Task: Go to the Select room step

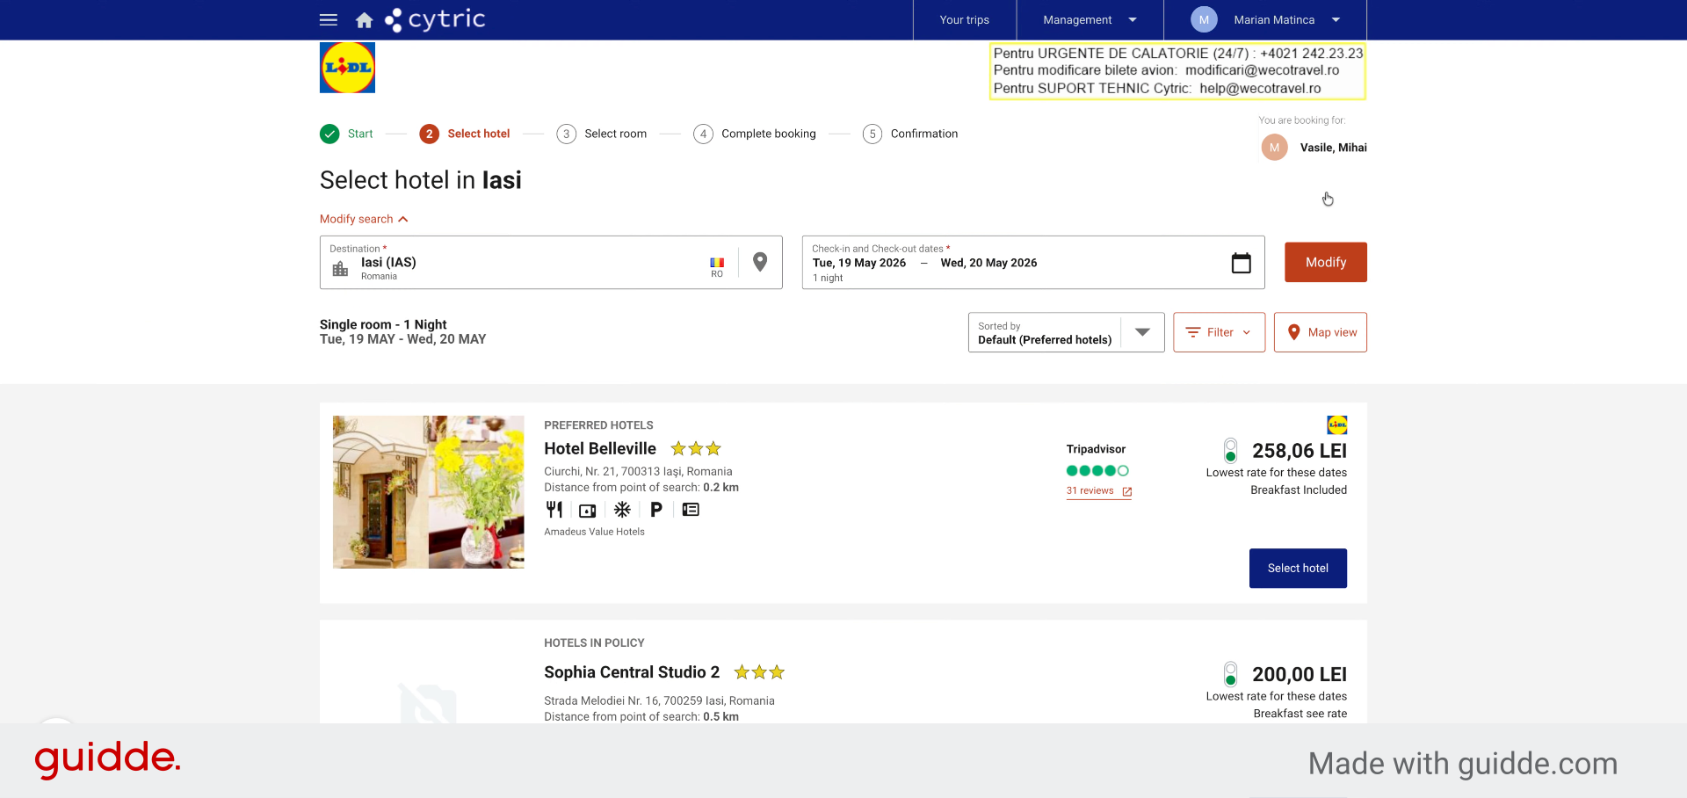Action: (602, 134)
